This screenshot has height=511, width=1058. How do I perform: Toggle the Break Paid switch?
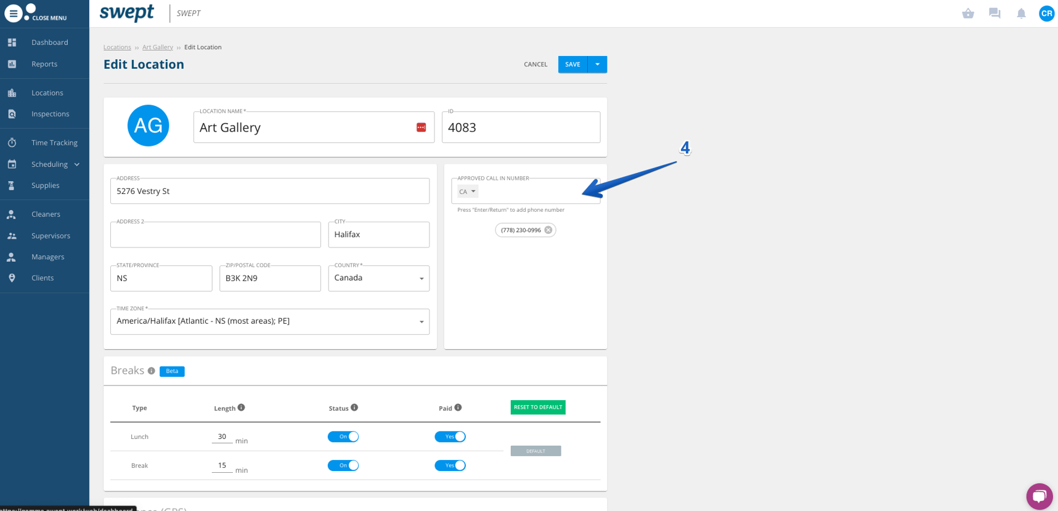click(x=450, y=465)
